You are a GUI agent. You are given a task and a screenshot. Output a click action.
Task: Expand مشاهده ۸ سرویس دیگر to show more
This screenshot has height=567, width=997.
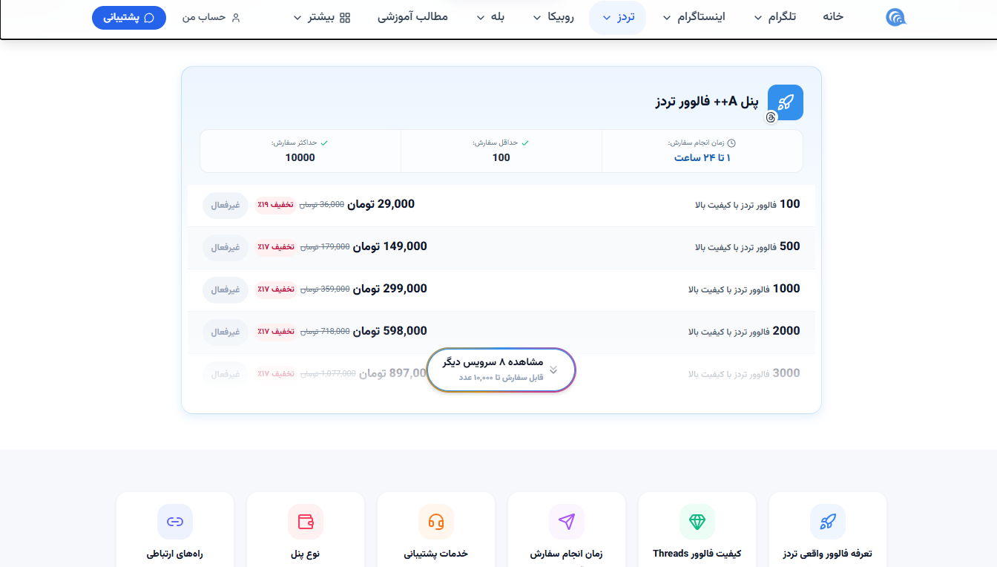[x=501, y=370]
